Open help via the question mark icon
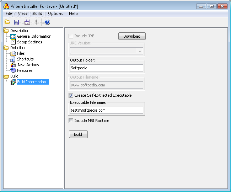This screenshot has width=231, height=192. coord(47,22)
